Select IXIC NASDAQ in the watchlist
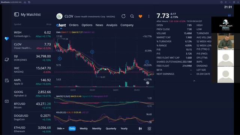Viewport: 240px width, 135px height. coord(32,70)
